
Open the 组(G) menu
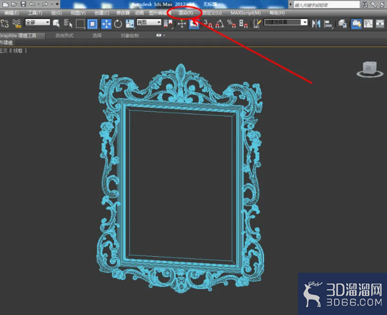(x=56, y=13)
